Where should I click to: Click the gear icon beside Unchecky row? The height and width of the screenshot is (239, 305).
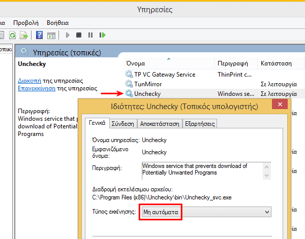[x=129, y=93]
